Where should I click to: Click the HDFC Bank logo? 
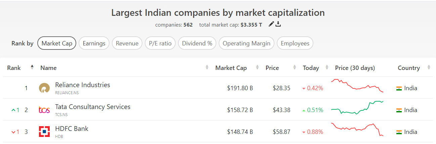tap(44, 132)
